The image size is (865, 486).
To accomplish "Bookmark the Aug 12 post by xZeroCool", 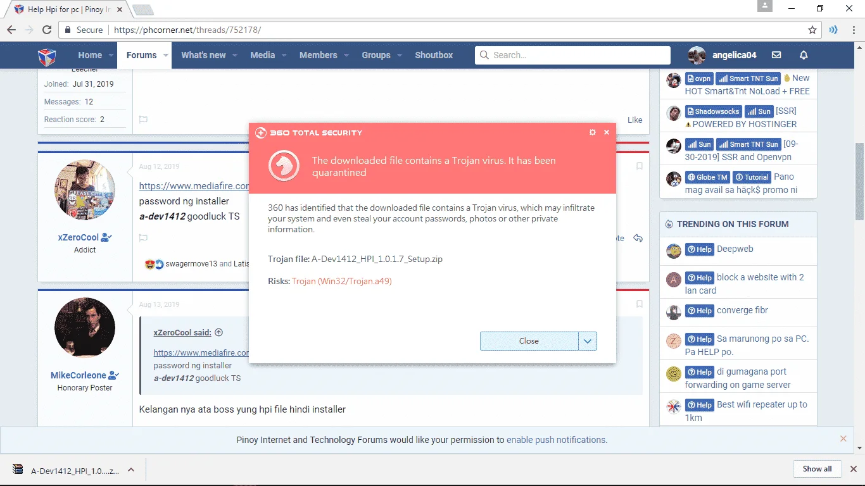I will pos(639,166).
